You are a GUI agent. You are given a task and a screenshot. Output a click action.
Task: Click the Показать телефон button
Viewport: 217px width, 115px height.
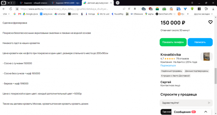[x=173, y=42]
